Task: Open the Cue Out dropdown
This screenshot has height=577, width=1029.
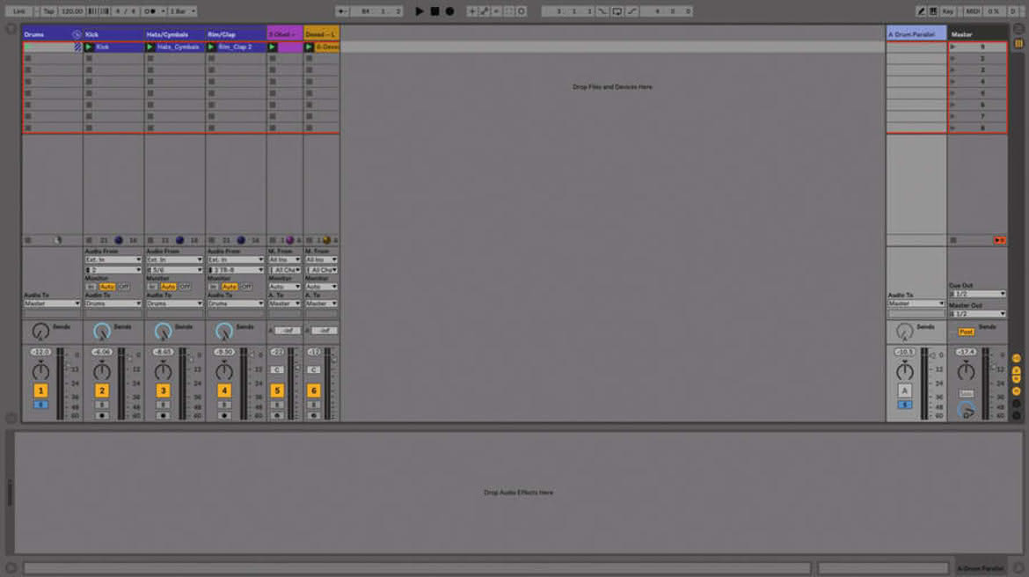Action: click(x=977, y=294)
